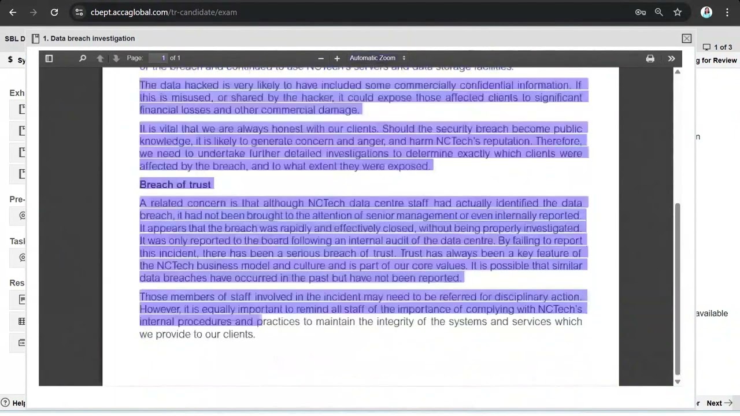Open the browser zoom magnifier icon

pos(659,12)
